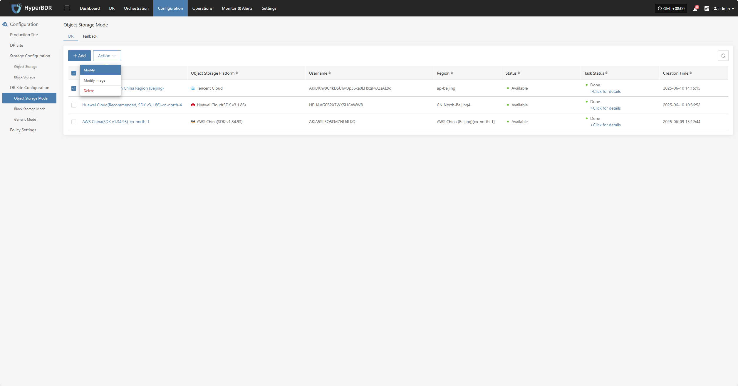The width and height of the screenshot is (738, 386).
Task: Open Huawei Cloud cn-north-4 storage link
Action: coord(132,105)
